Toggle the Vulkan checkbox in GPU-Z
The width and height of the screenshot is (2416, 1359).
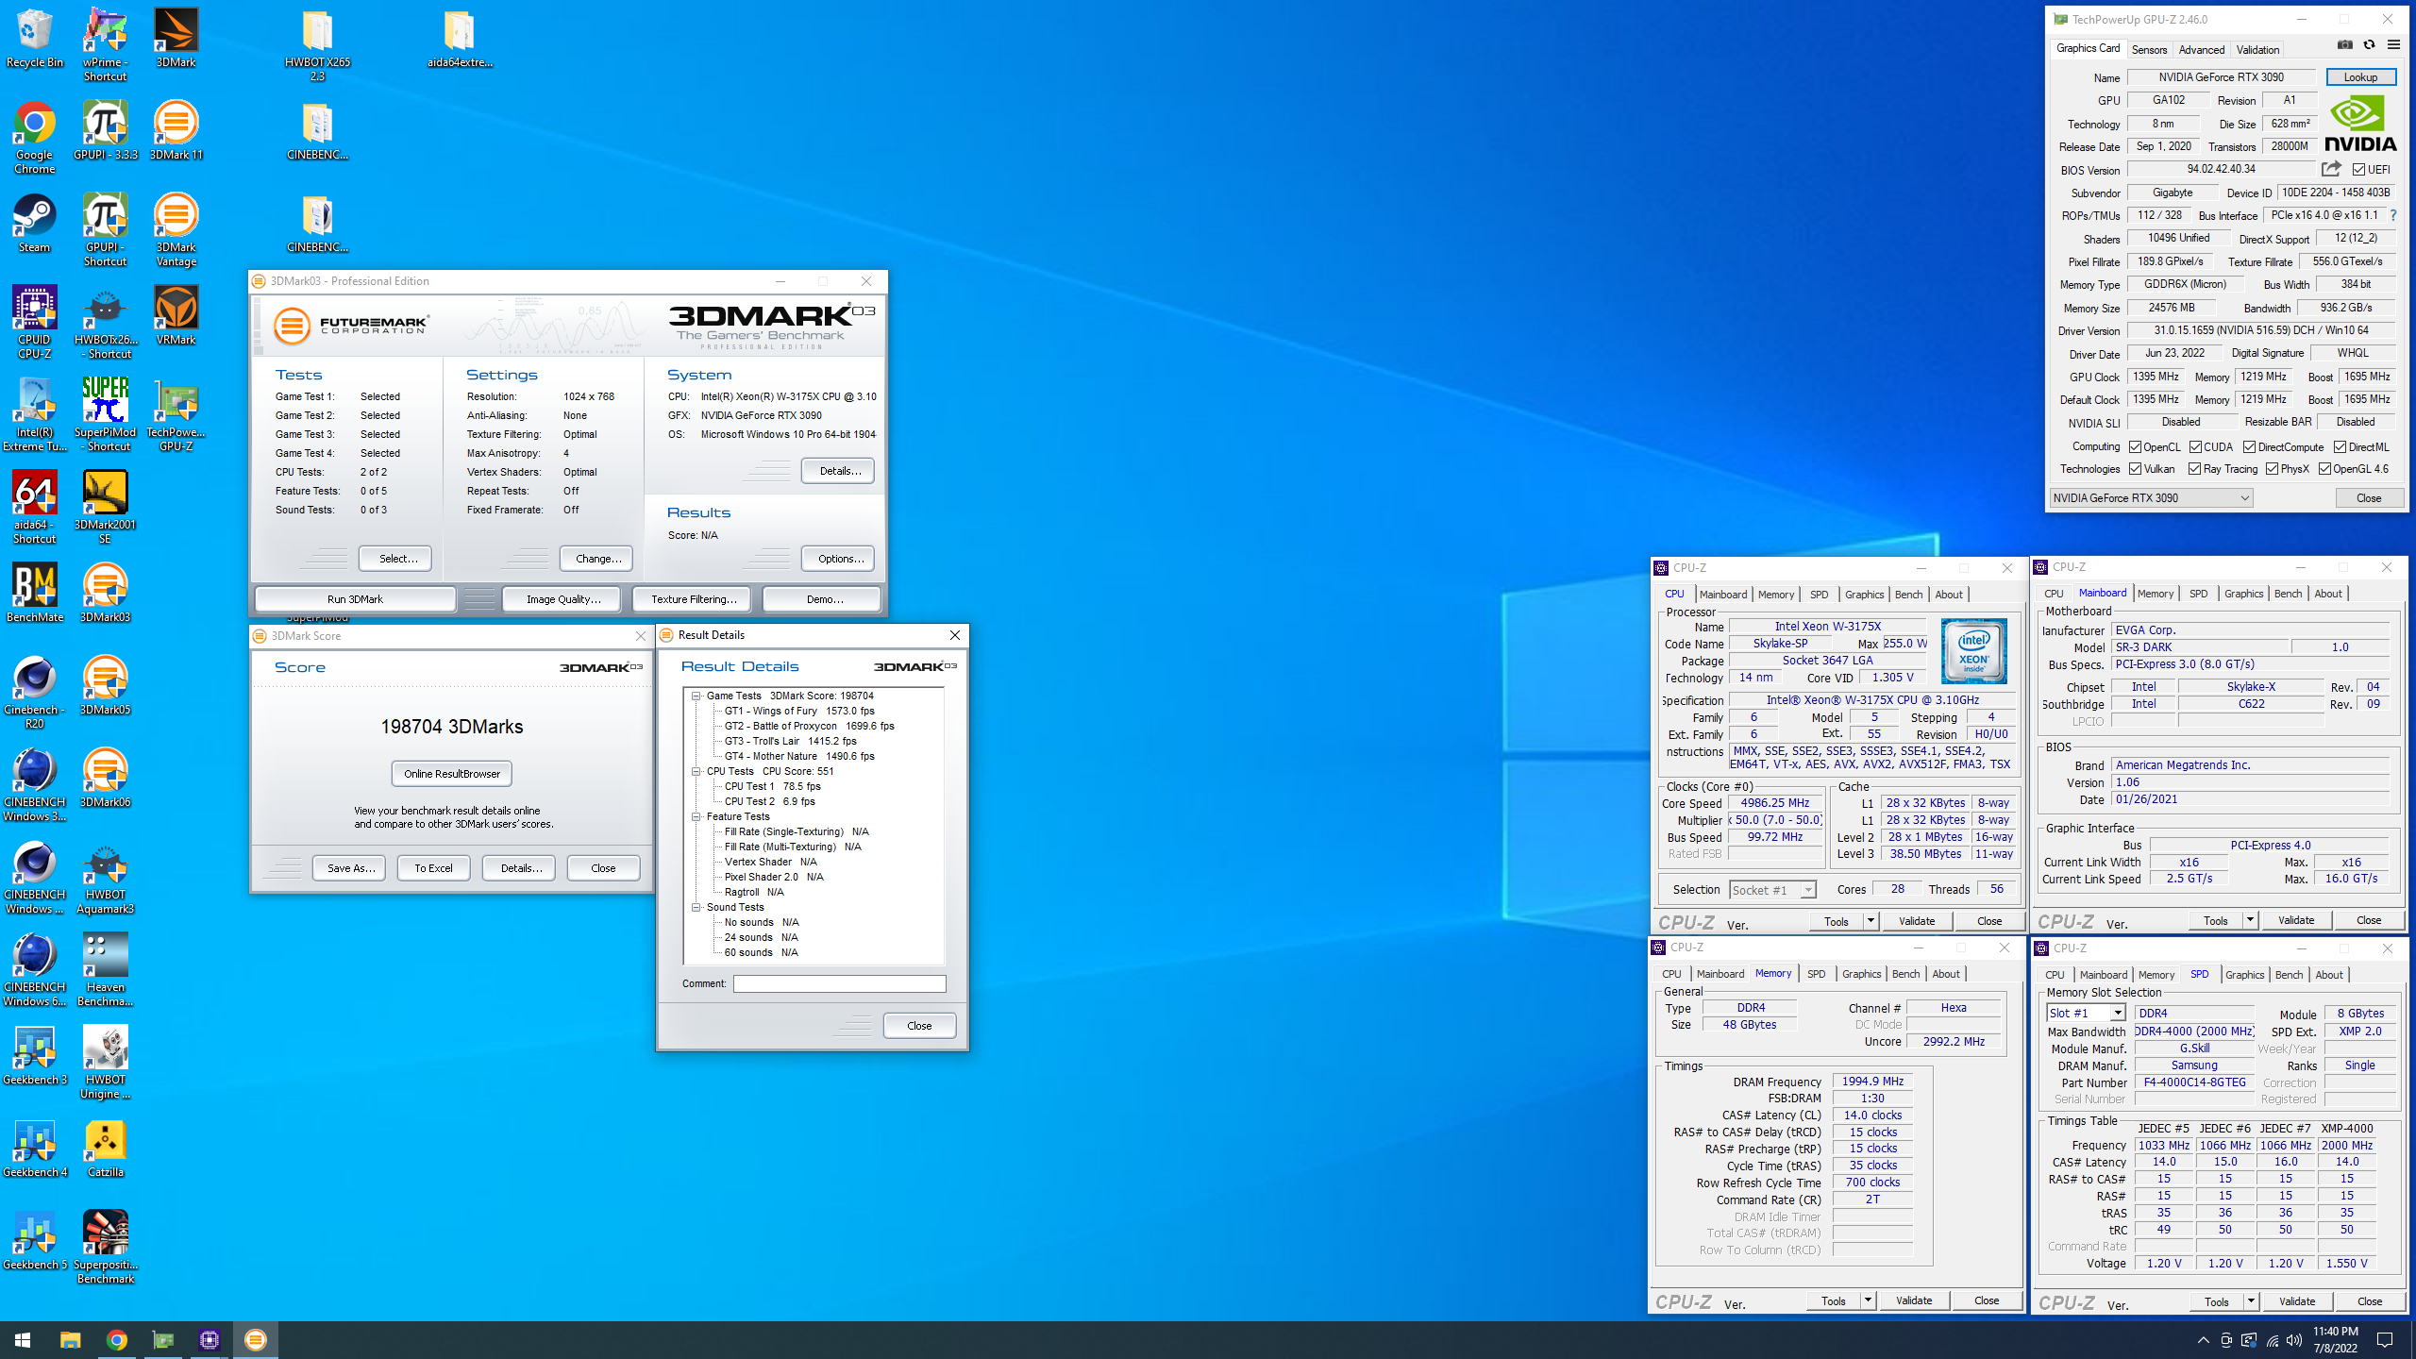(2135, 469)
